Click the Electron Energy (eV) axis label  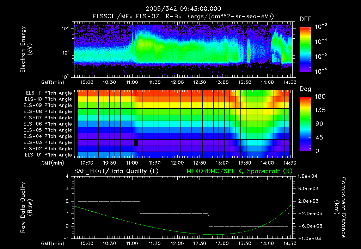pos(26,49)
